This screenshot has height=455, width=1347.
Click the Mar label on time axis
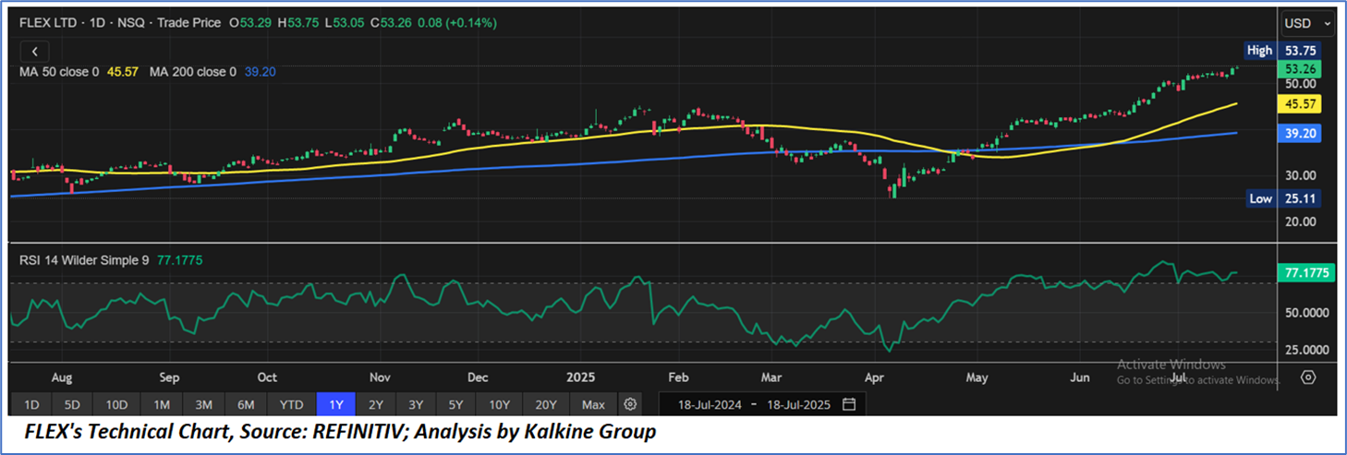click(771, 377)
